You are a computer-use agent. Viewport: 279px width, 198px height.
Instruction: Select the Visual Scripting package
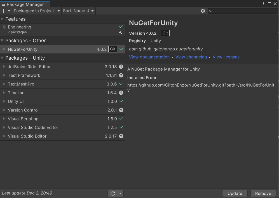pyautogui.click(x=62, y=118)
